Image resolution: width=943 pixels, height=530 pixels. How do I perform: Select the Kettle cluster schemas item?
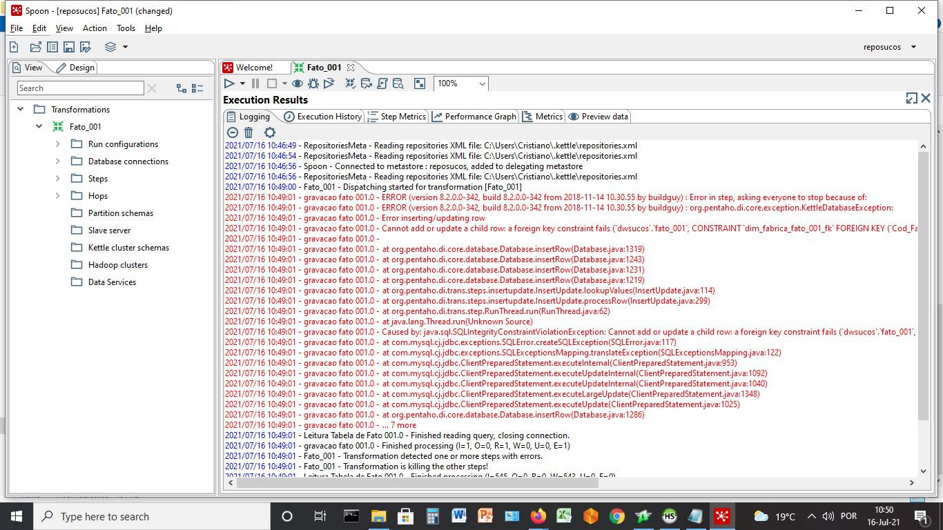(128, 248)
